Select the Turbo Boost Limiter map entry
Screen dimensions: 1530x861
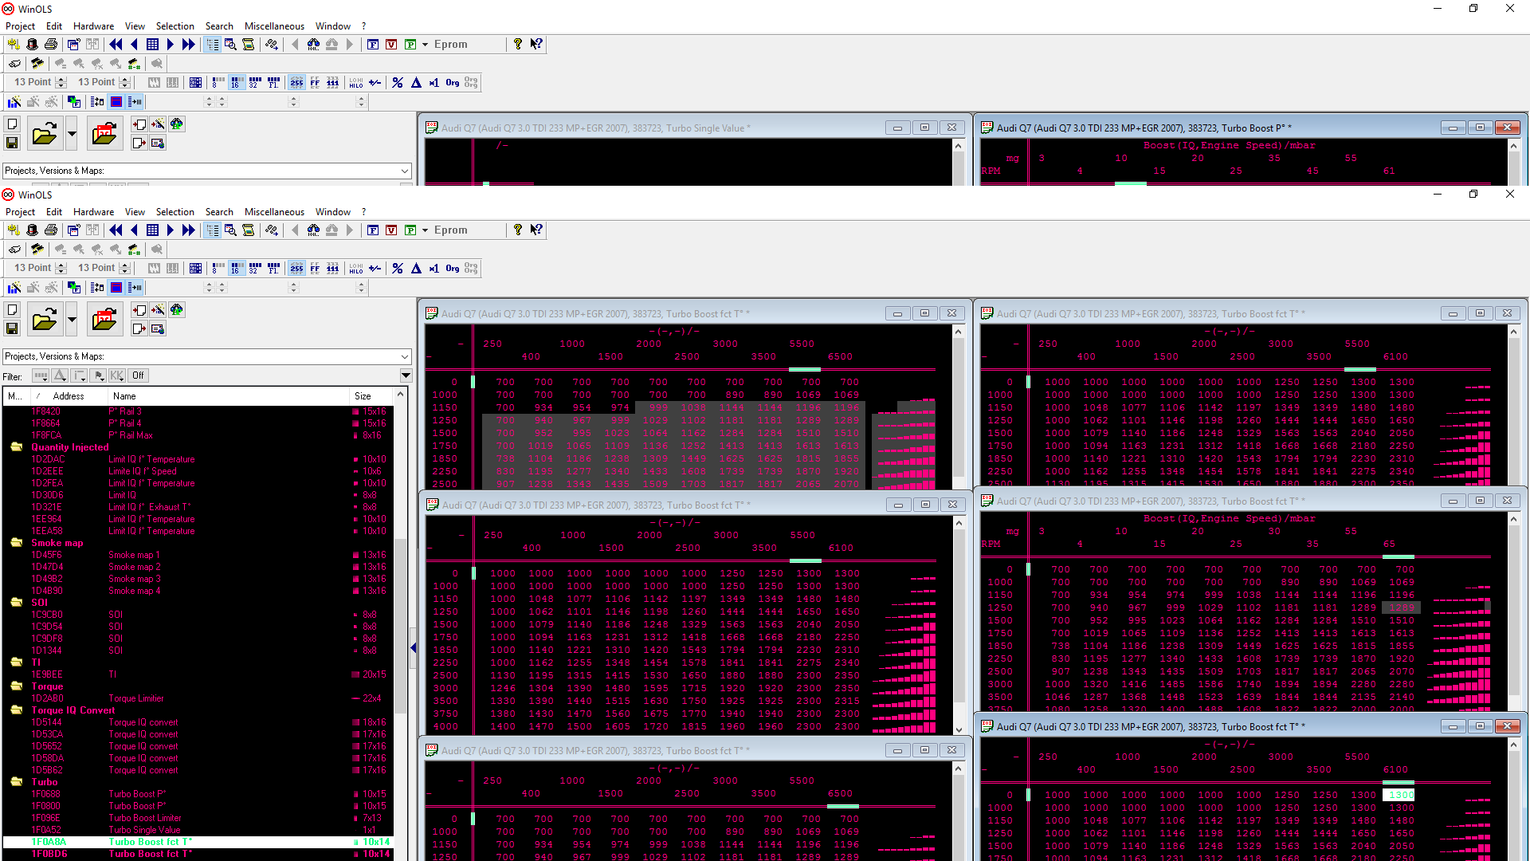tap(145, 818)
